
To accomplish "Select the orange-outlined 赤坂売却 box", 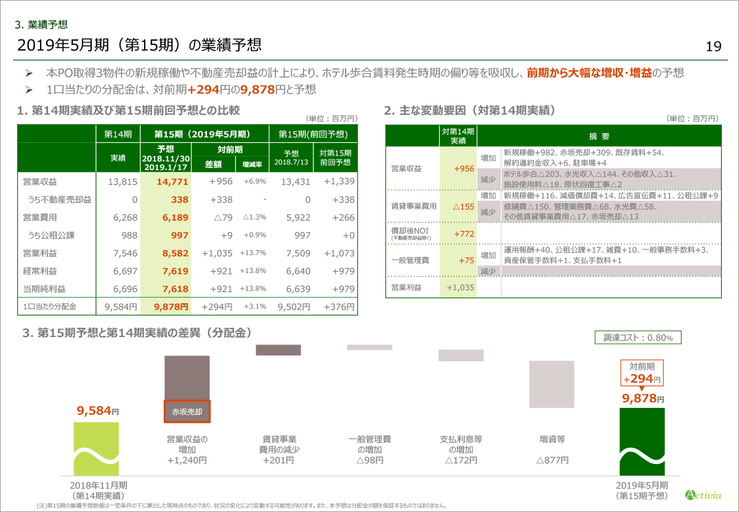I will [187, 411].
